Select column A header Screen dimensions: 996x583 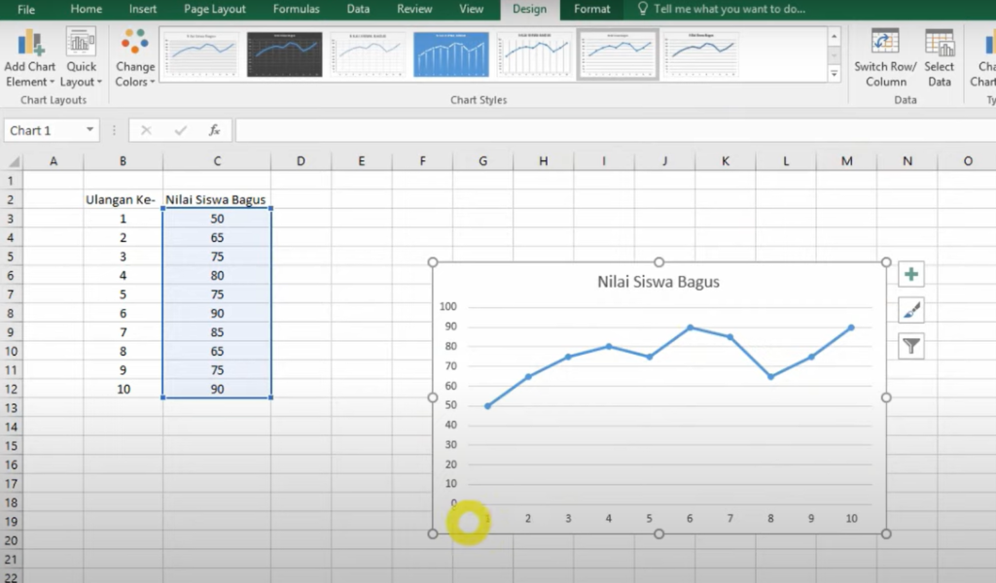pyautogui.click(x=53, y=161)
